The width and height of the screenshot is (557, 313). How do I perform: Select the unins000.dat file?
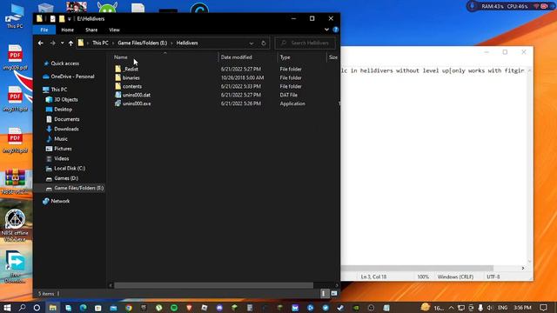(x=137, y=95)
